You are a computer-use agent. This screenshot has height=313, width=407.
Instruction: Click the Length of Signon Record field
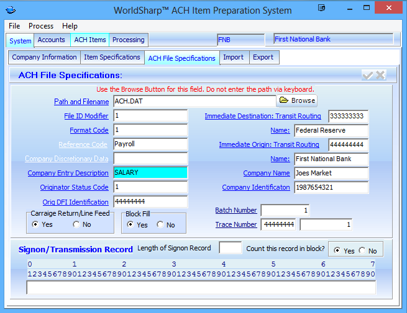[230, 248]
